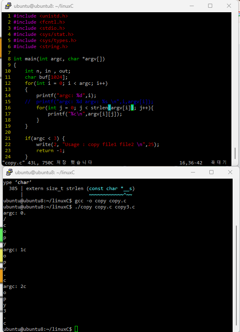Image resolution: width=240 pixels, height=332 pixels.
Task: Click line number 20 in vim gutter
Action: tap(8, 132)
